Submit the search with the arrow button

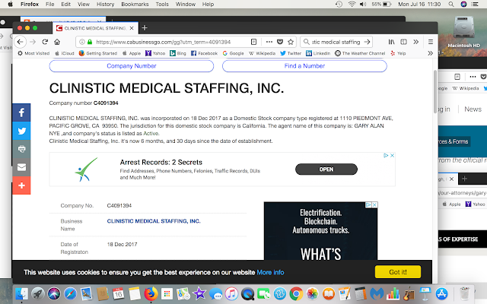coord(367,42)
